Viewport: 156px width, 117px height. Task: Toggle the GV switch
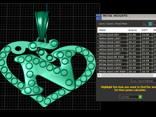pyautogui.click(x=148, y=24)
